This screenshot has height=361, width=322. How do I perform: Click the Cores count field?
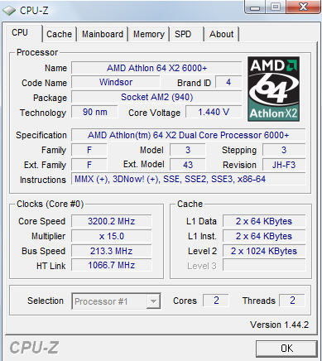[216, 301]
